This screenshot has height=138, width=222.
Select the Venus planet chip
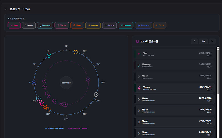pos(62,25)
